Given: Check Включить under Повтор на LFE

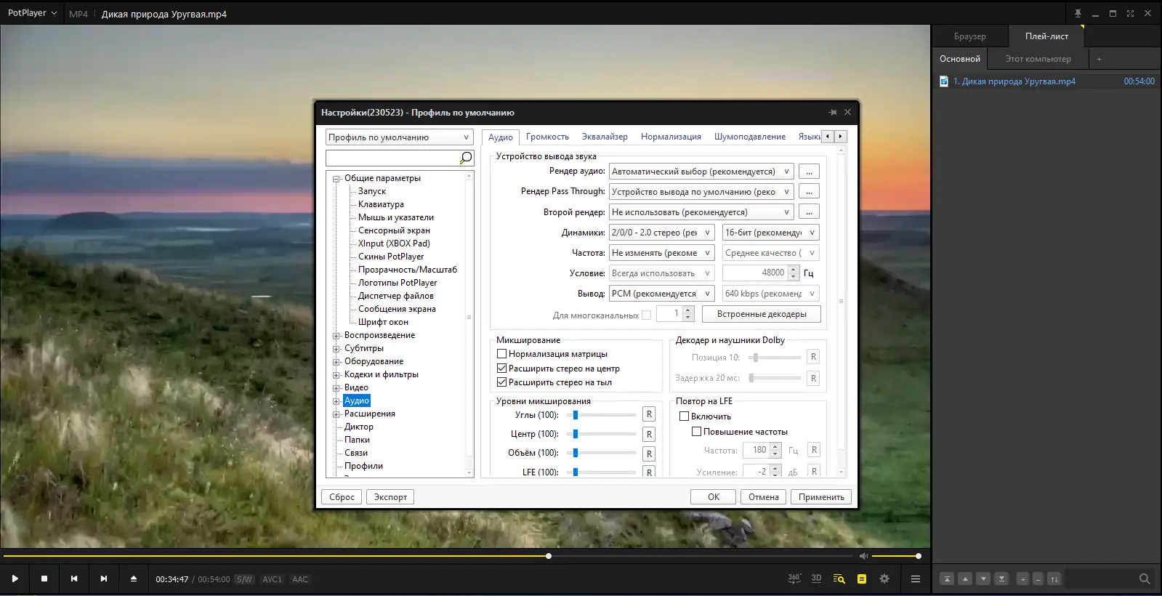Looking at the screenshot, I should [x=684, y=416].
